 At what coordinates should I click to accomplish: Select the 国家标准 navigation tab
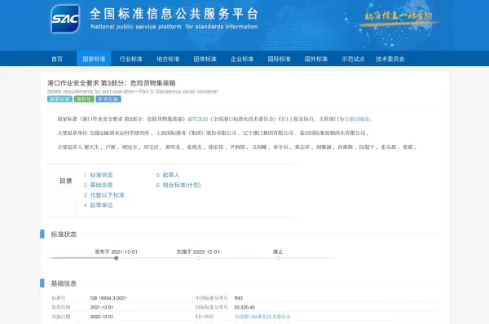tap(94, 59)
